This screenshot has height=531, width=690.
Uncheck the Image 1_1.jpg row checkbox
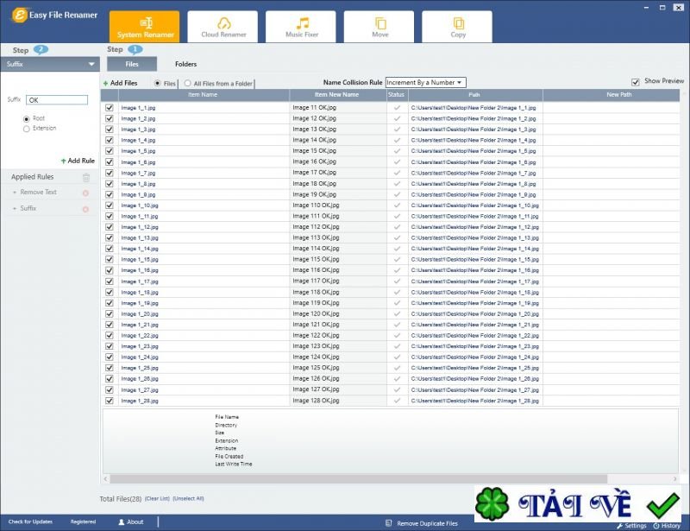[110, 108]
